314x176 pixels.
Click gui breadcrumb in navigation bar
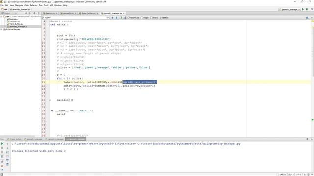click(5, 9)
